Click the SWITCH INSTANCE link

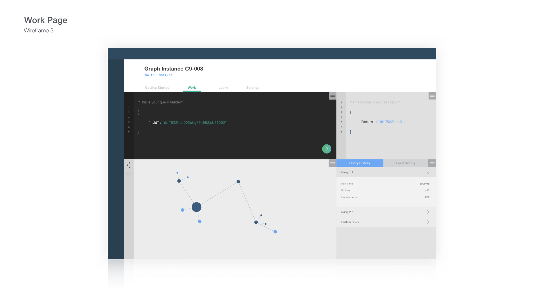(x=159, y=75)
